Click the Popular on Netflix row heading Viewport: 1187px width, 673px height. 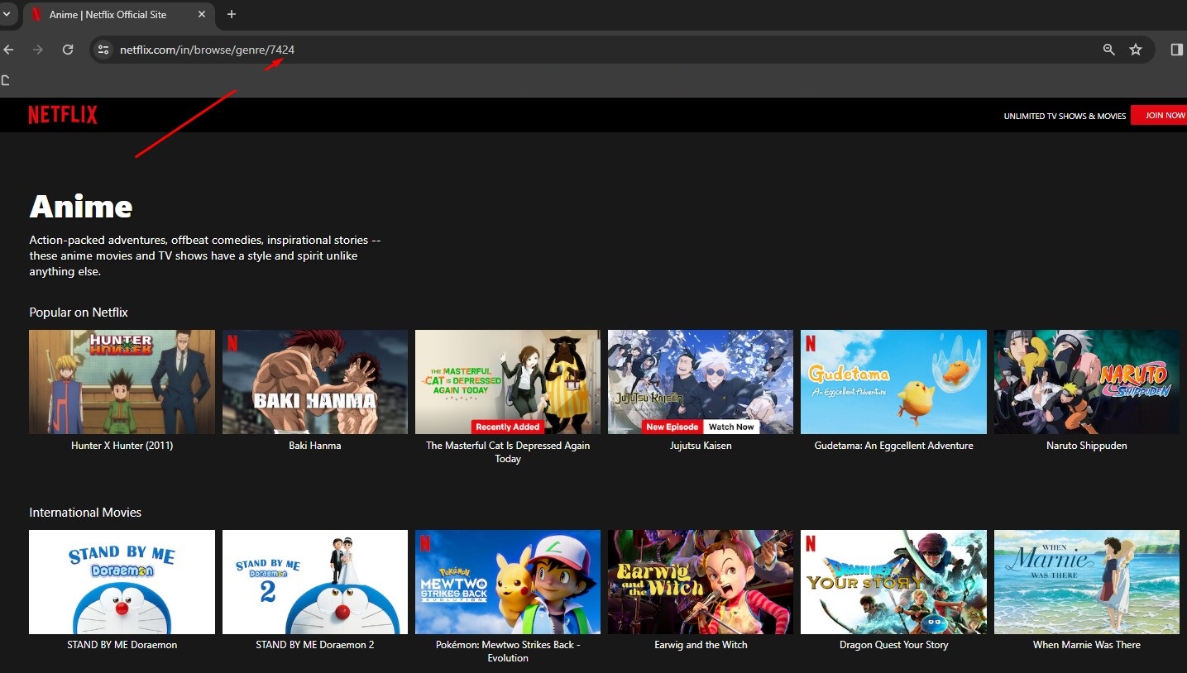coord(79,313)
